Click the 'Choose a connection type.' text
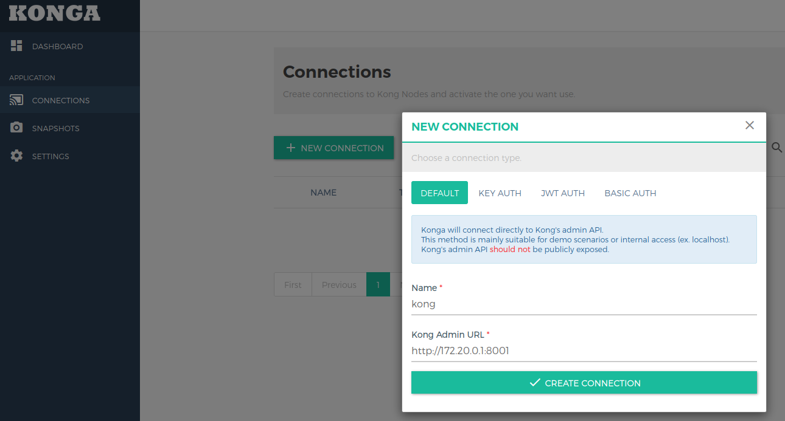 [466, 157]
